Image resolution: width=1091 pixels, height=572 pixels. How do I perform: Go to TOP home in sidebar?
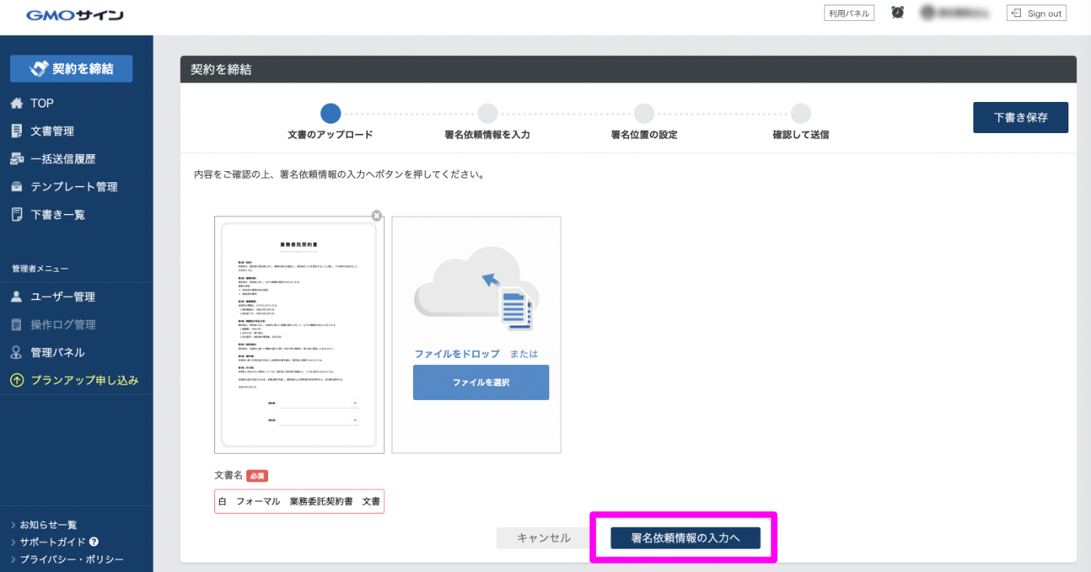[42, 104]
